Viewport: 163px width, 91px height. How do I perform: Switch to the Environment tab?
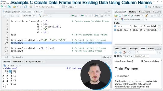click(120, 12)
